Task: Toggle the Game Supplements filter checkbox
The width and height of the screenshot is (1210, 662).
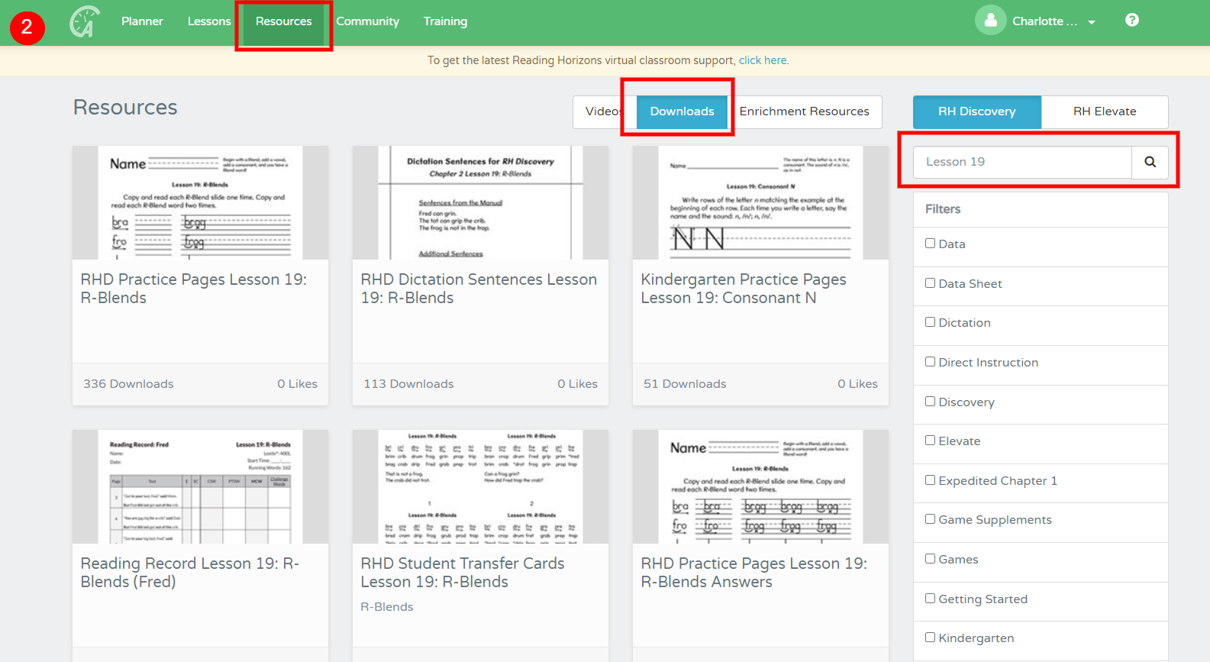Action: point(930,519)
